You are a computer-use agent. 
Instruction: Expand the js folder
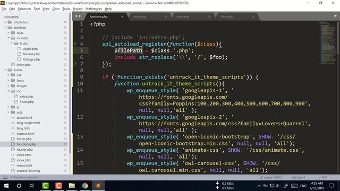(x=8, y=107)
